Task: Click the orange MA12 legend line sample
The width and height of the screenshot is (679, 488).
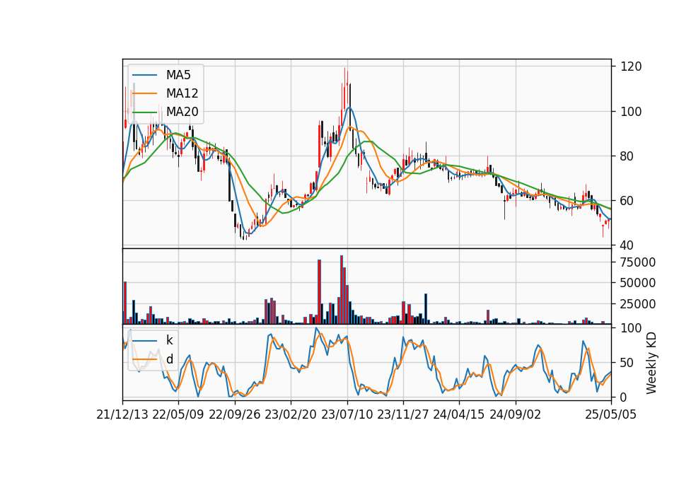Action: click(x=144, y=93)
